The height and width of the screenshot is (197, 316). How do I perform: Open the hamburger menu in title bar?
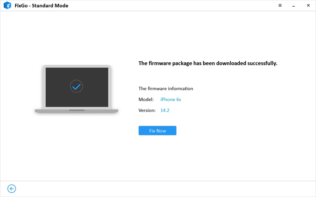click(x=280, y=5)
